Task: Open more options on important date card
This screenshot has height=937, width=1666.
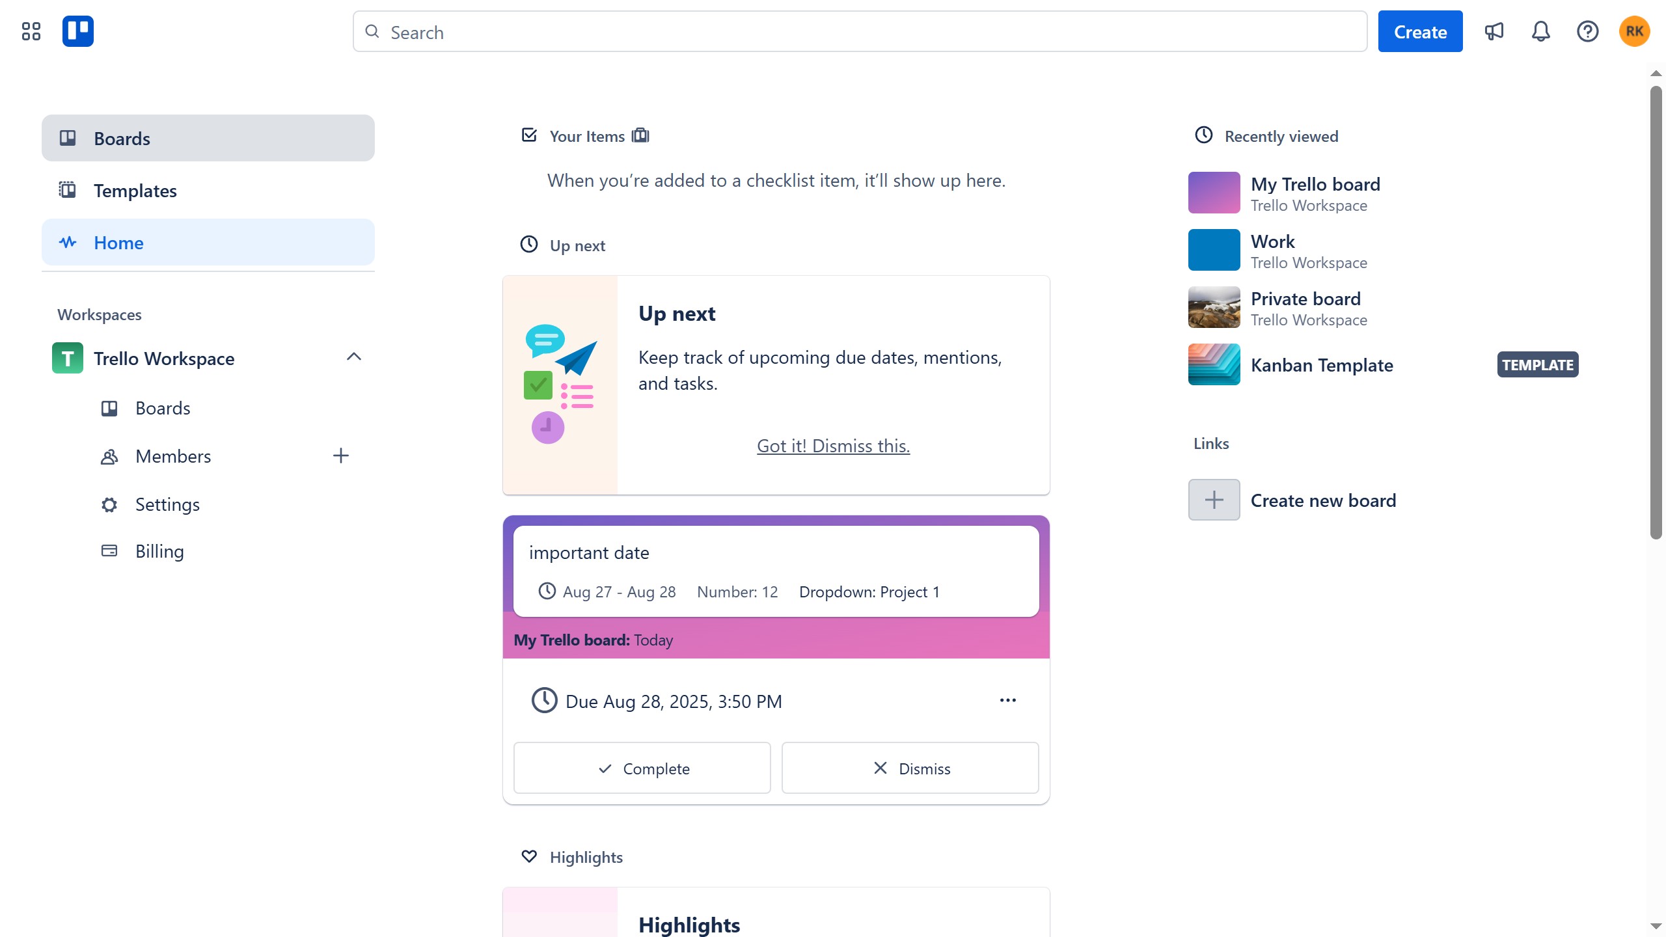Action: (1007, 700)
